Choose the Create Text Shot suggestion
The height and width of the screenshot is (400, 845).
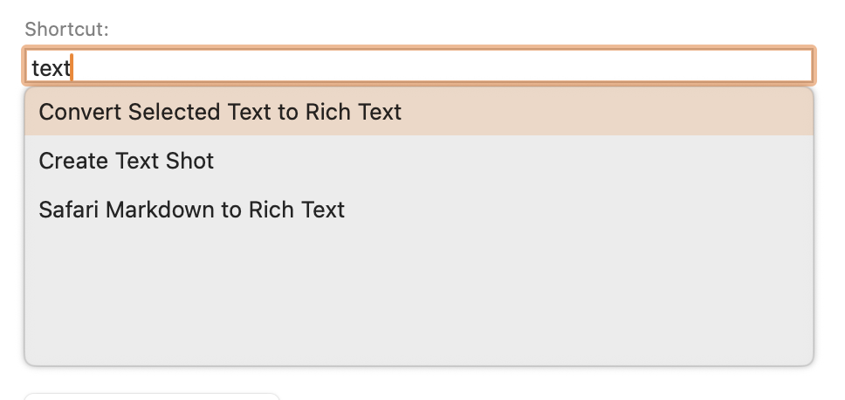pyautogui.click(x=127, y=161)
